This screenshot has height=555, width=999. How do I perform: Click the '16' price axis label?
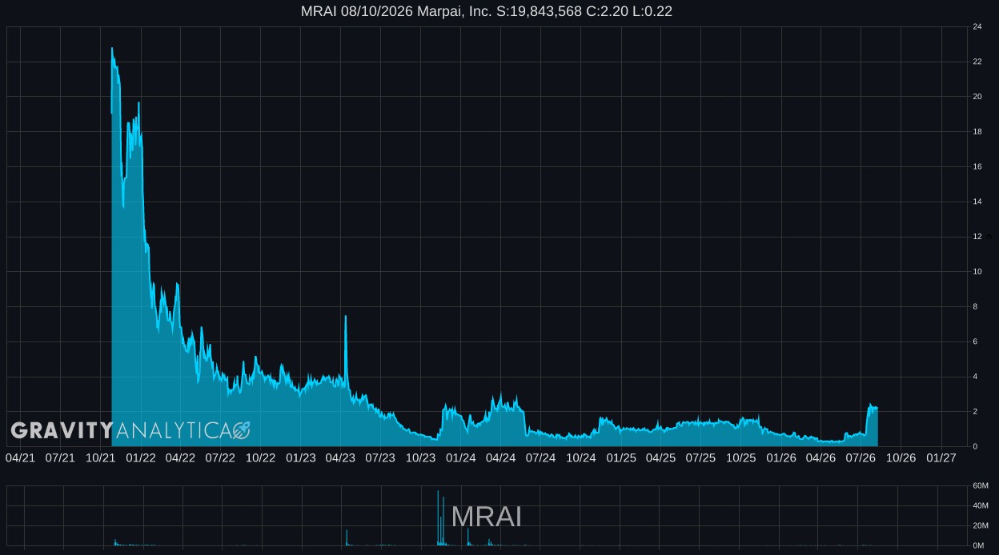(977, 166)
